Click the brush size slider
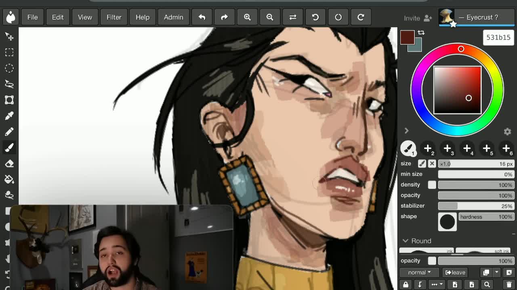 476,164
